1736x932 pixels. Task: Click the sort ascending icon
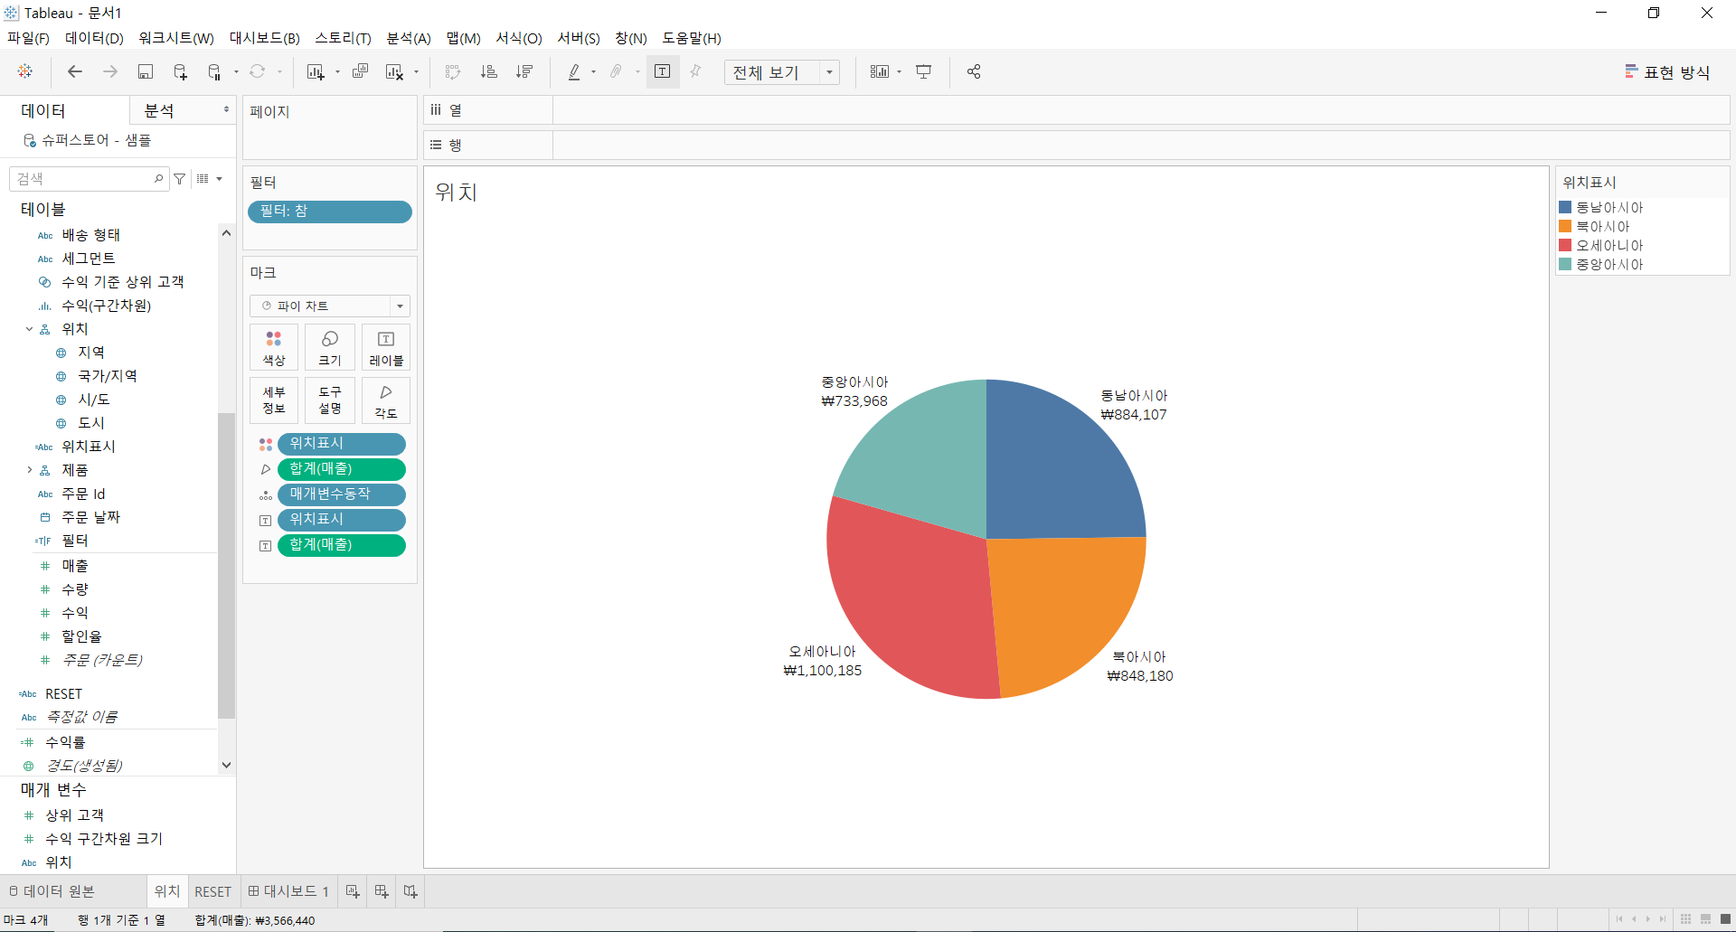[488, 71]
